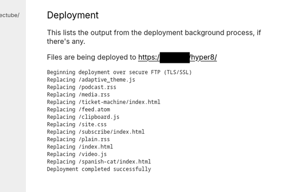This screenshot has height=192, width=298.
Task: Click the 'Replacing /video.js' log line
Action: [77, 154]
